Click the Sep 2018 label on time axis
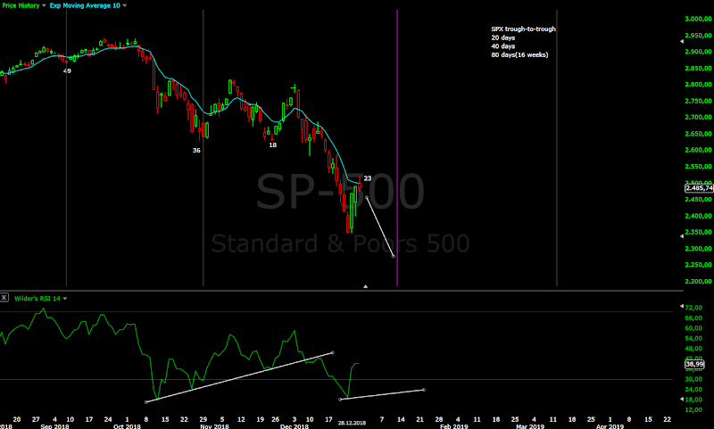Viewport: 714px width, 429px height. (54, 426)
